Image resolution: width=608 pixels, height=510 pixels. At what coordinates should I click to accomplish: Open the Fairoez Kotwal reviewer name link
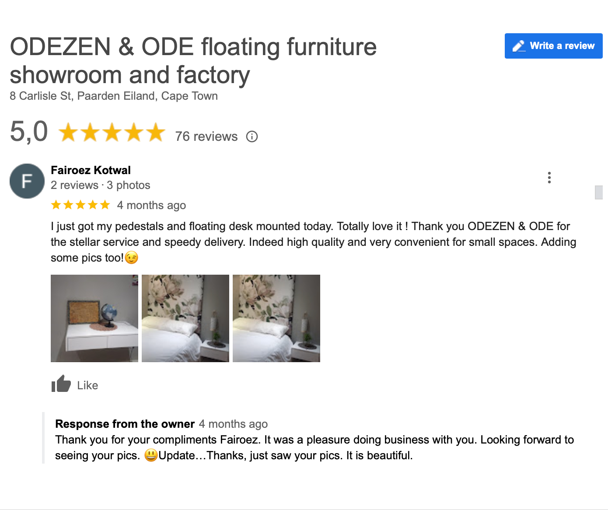click(91, 170)
